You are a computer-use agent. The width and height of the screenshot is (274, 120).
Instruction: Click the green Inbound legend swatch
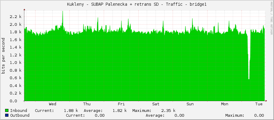(7, 111)
